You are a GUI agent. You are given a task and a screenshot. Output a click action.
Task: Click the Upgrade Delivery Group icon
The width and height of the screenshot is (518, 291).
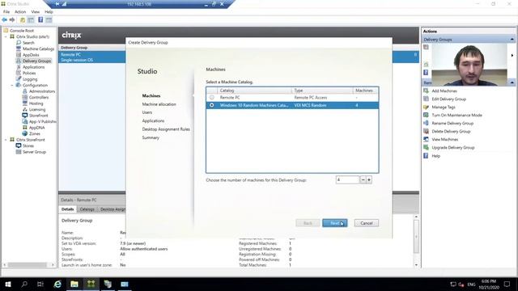click(x=426, y=147)
